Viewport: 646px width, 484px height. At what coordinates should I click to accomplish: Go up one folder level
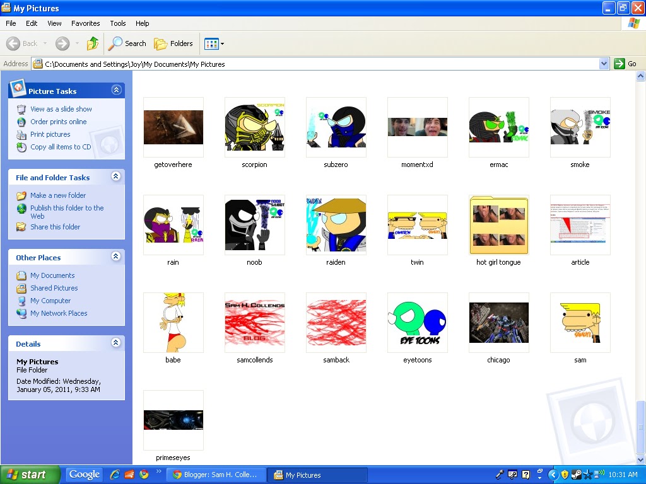(x=93, y=43)
